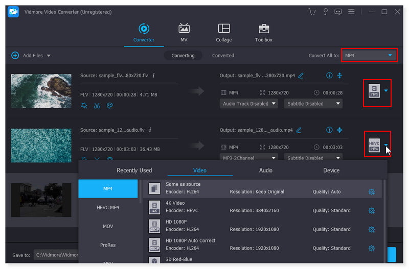
Task: Open the palette effect icon on first video
Action: [109, 106]
